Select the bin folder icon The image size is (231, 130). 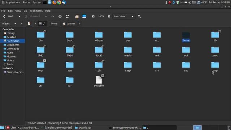[x=40, y=35]
